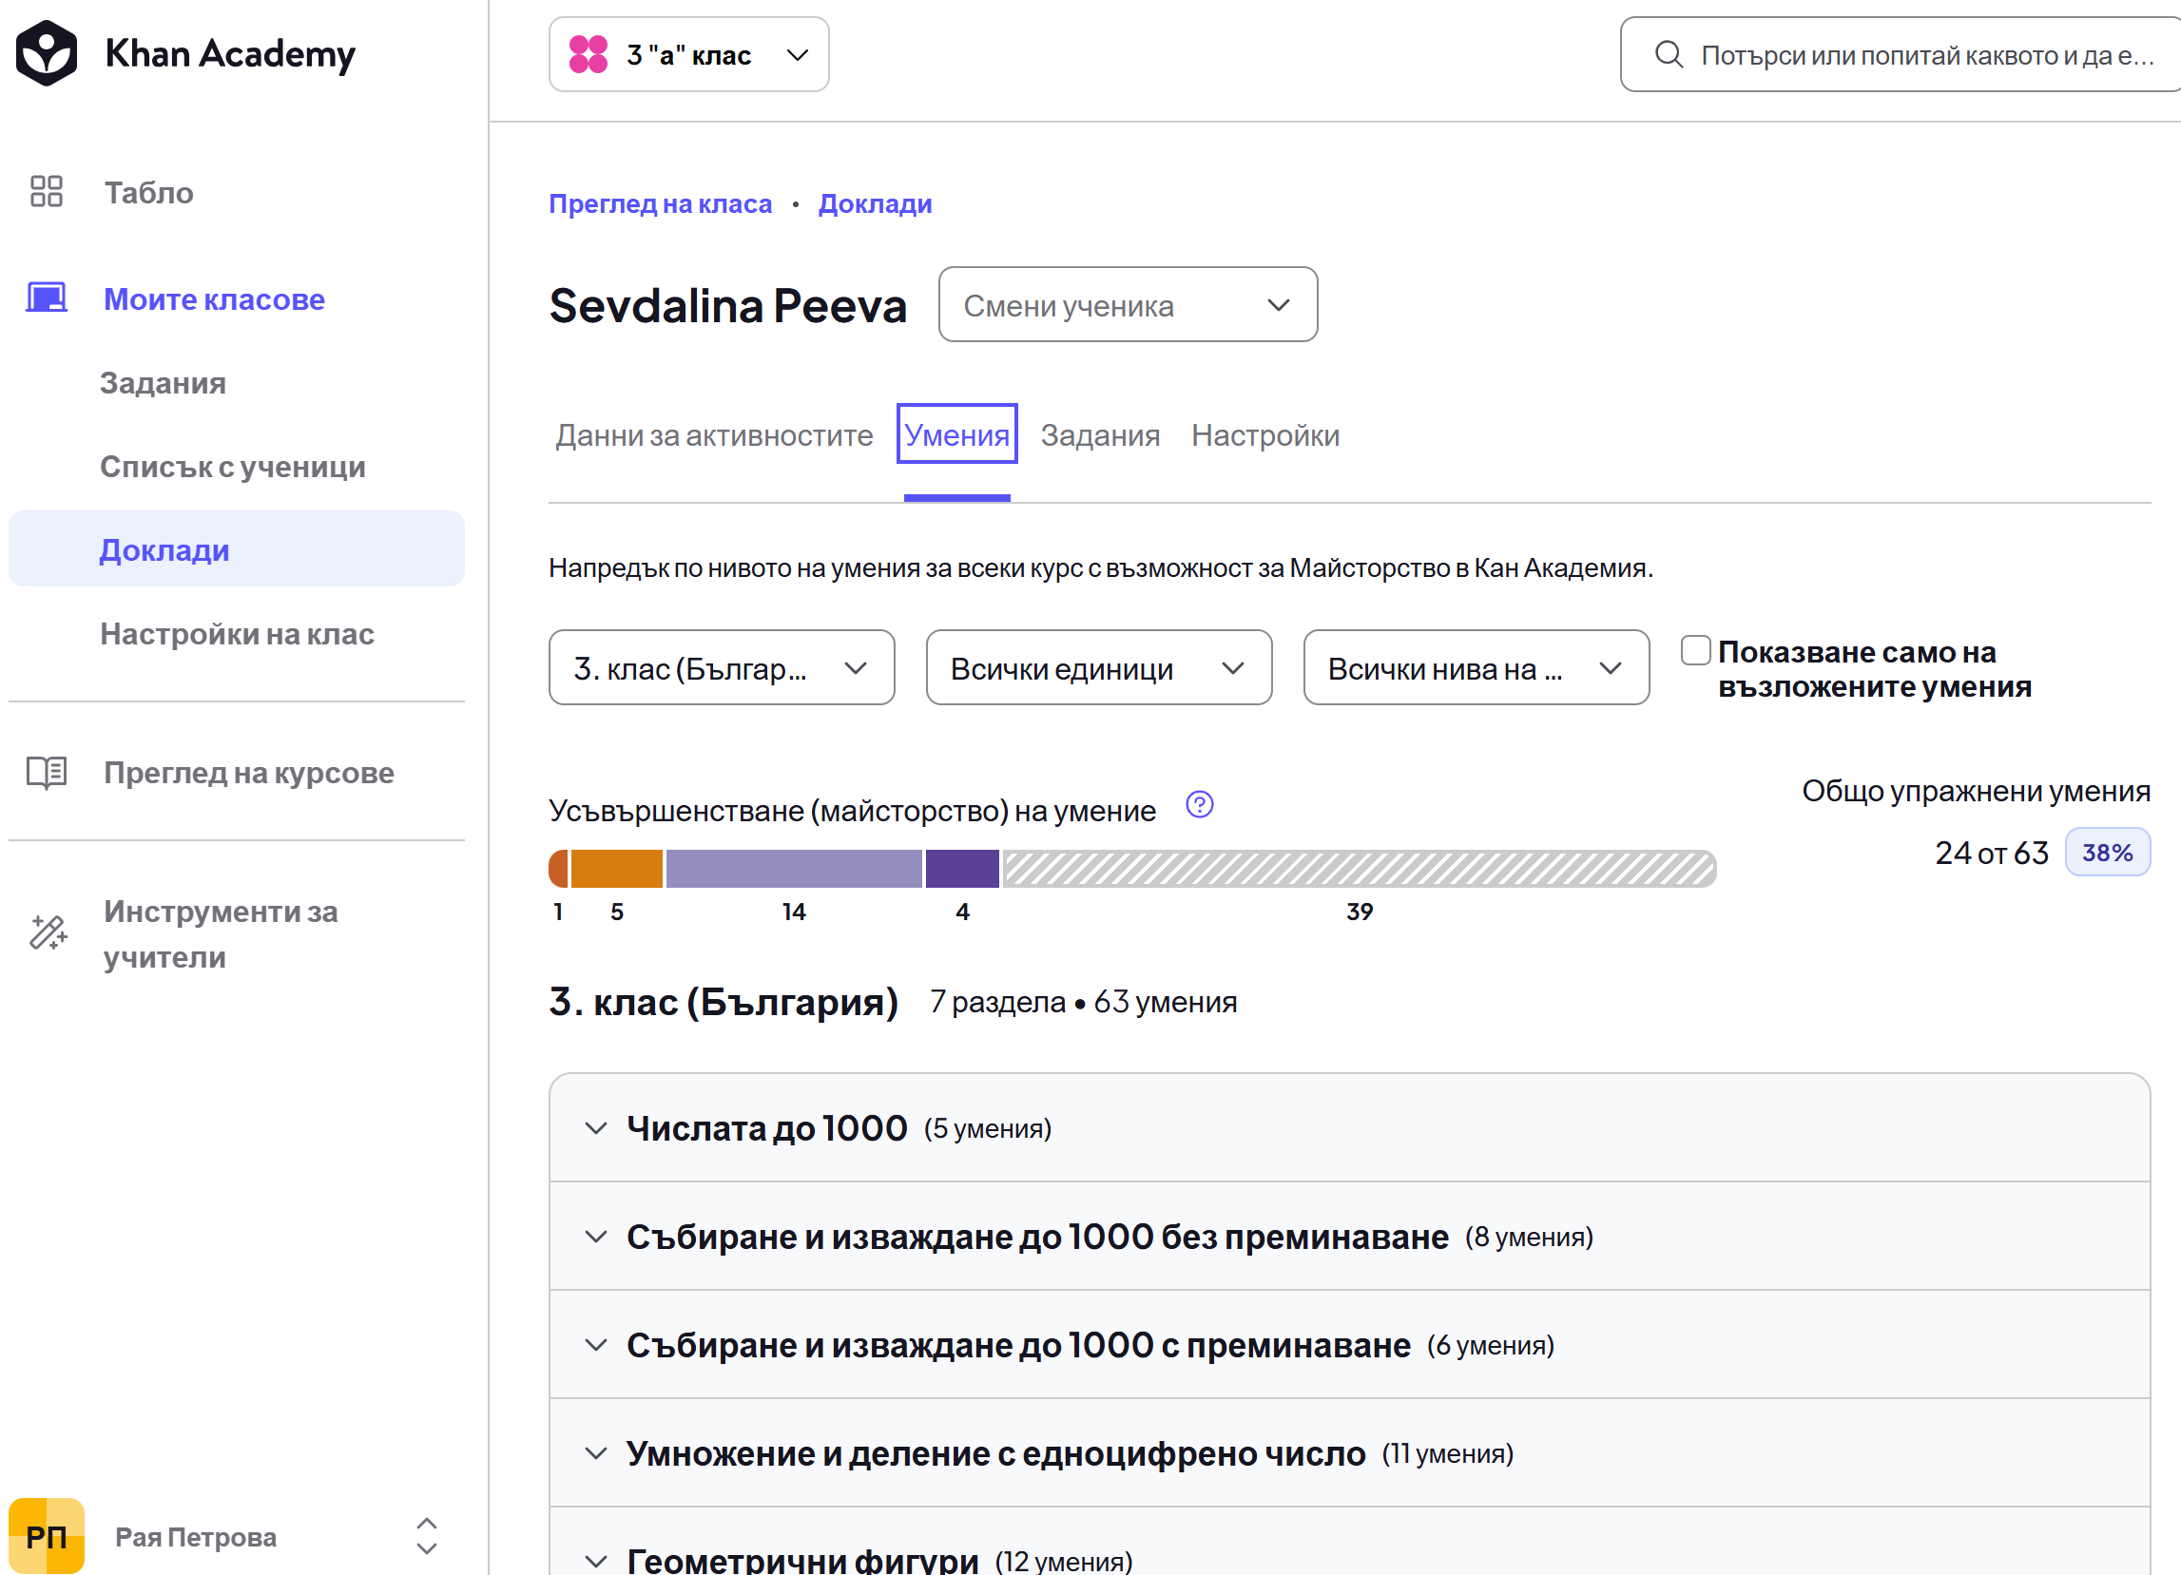Click the Инструменти за учители wand icon
The height and width of the screenshot is (1575, 2181).
coord(48,932)
